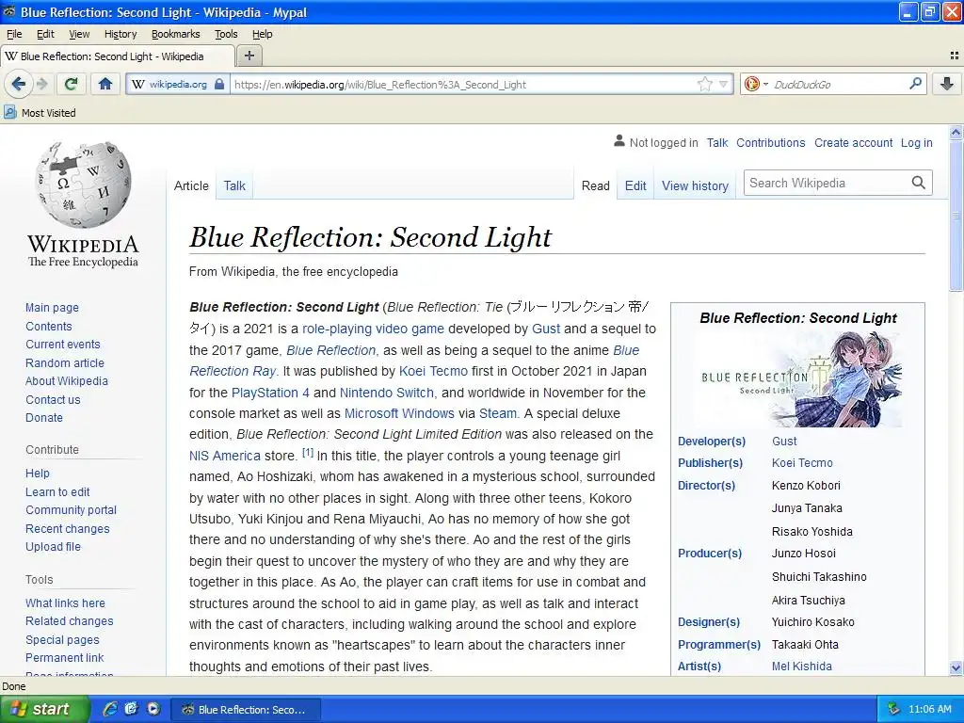Click the padlock site identity icon
The height and width of the screenshot is (723, 964).
click(219, 84)
